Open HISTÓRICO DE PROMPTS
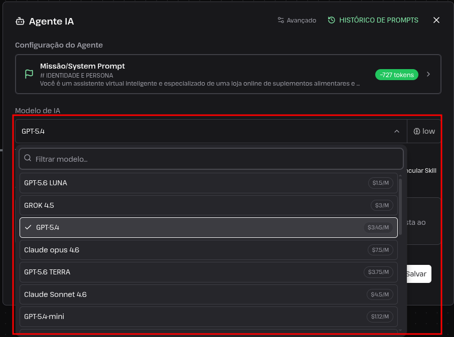This screenshot has width=454, height=337. [x=373, y=20]
